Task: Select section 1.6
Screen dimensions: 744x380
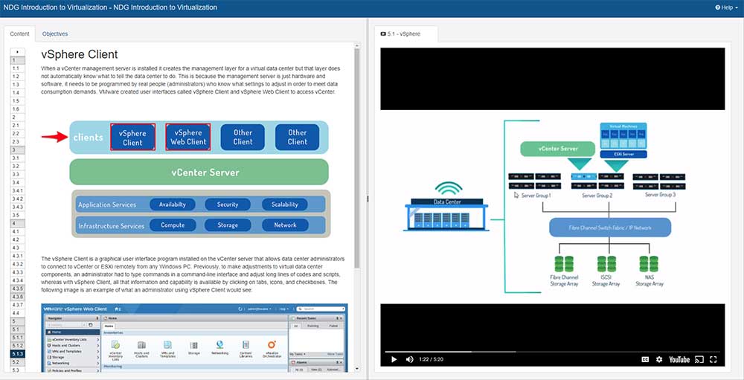Action: point(18,109)
